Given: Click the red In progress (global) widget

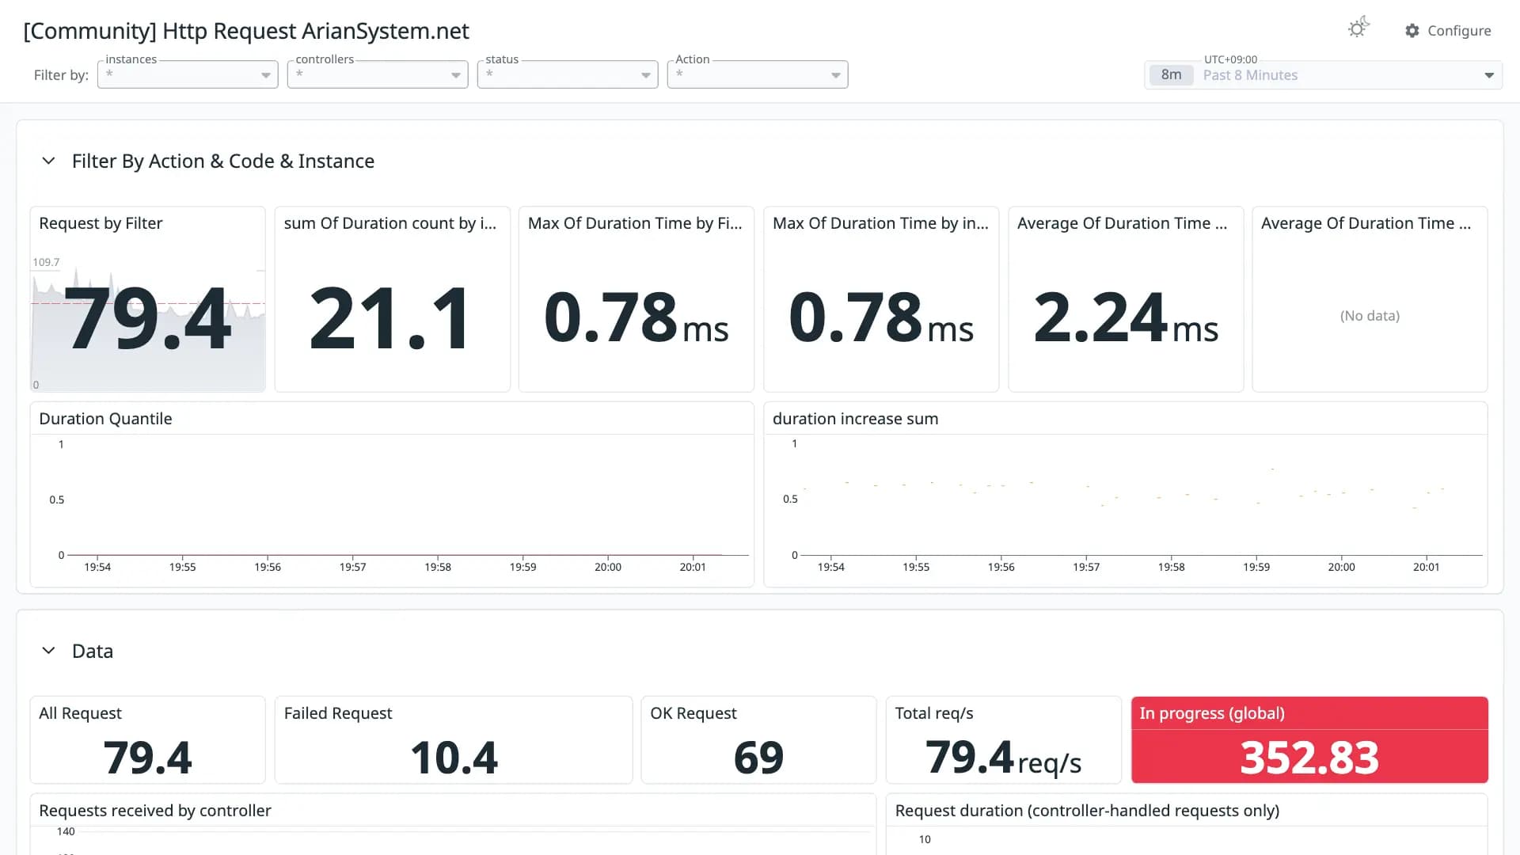Looking at the screenshot, I should [x=1309, y=740].
